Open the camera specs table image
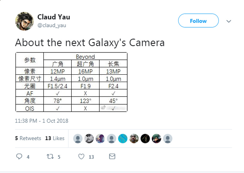Image resolution: width=244 pixels, height=173 pixels. (x=71, y=82)
